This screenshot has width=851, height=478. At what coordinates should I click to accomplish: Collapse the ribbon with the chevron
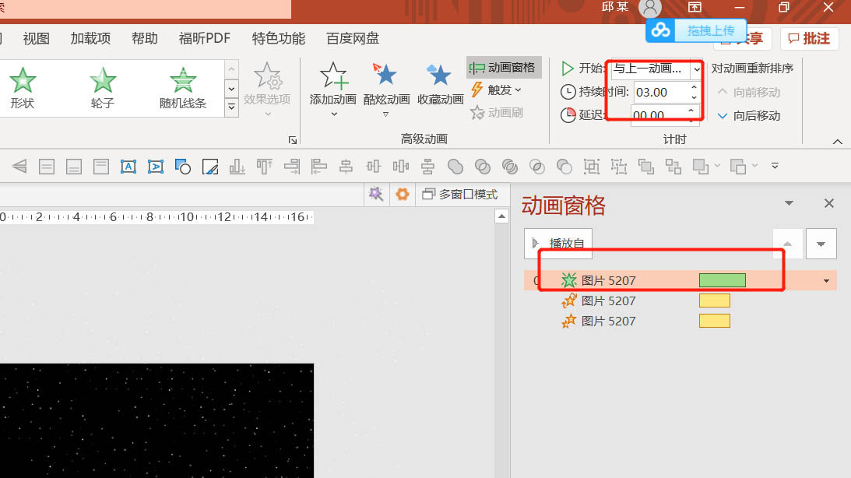point(838,142)
